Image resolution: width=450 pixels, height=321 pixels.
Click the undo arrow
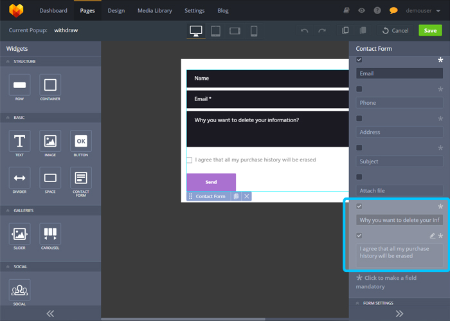tap(305, 30)
